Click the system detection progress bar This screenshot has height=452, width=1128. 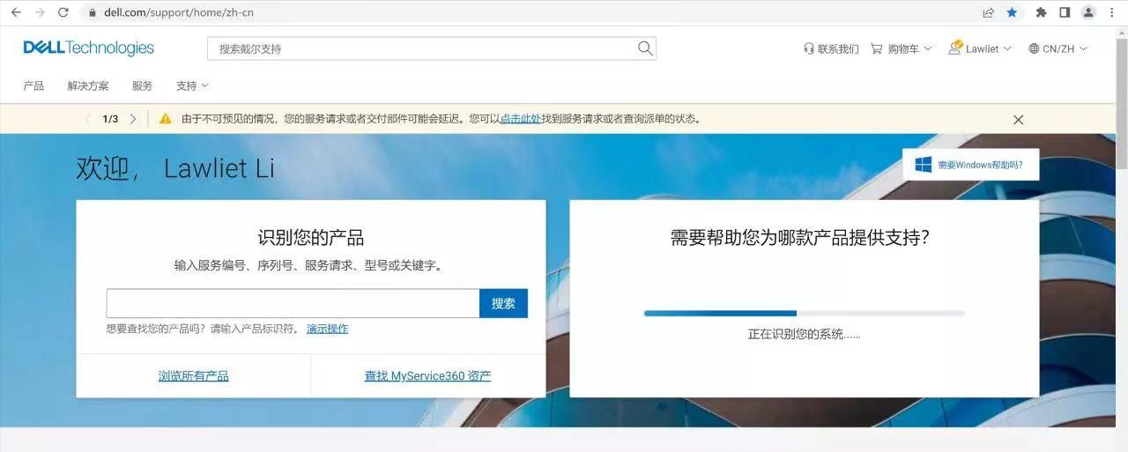click(x=805, y=313)
